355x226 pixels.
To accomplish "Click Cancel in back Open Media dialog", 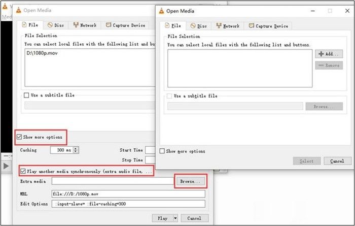I will (x=194, y=218).
